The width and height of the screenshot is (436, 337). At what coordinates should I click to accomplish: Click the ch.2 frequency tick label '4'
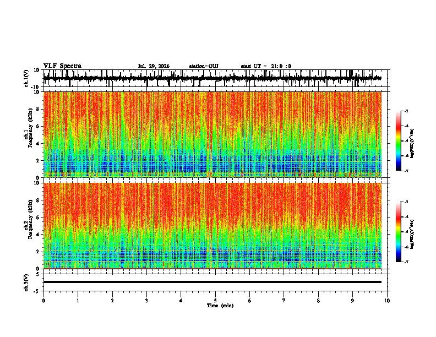click(38, 235)
